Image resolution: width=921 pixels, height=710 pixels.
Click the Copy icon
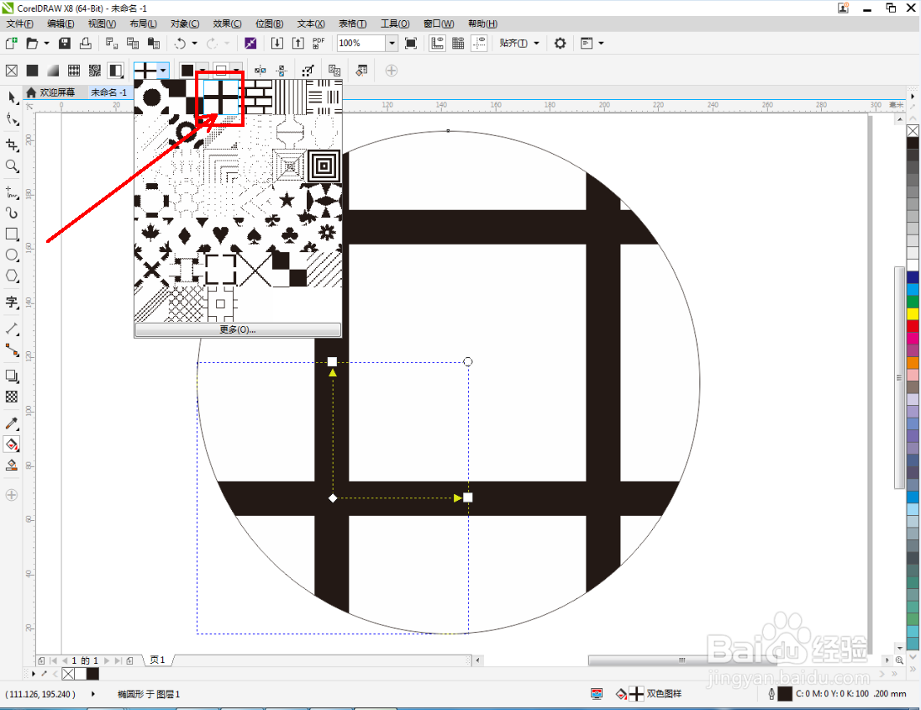tap(133, 43)
